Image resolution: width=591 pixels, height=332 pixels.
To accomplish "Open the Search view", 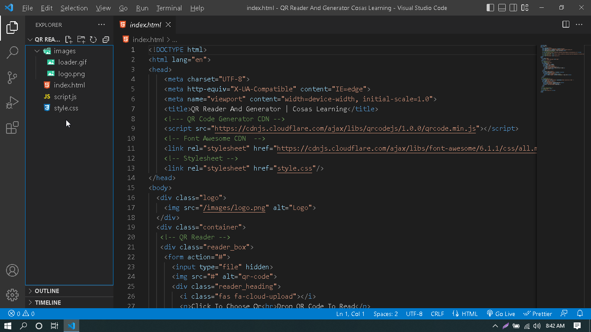I will coord(12,52).
